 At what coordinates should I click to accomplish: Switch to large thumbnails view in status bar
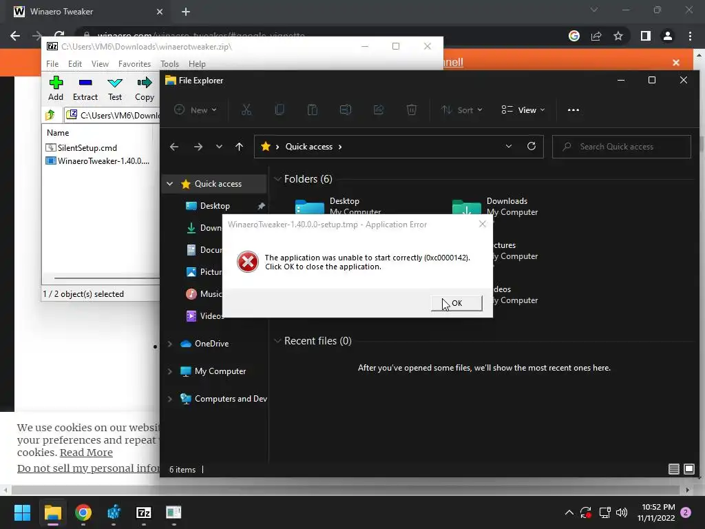(x=688, y=469)
